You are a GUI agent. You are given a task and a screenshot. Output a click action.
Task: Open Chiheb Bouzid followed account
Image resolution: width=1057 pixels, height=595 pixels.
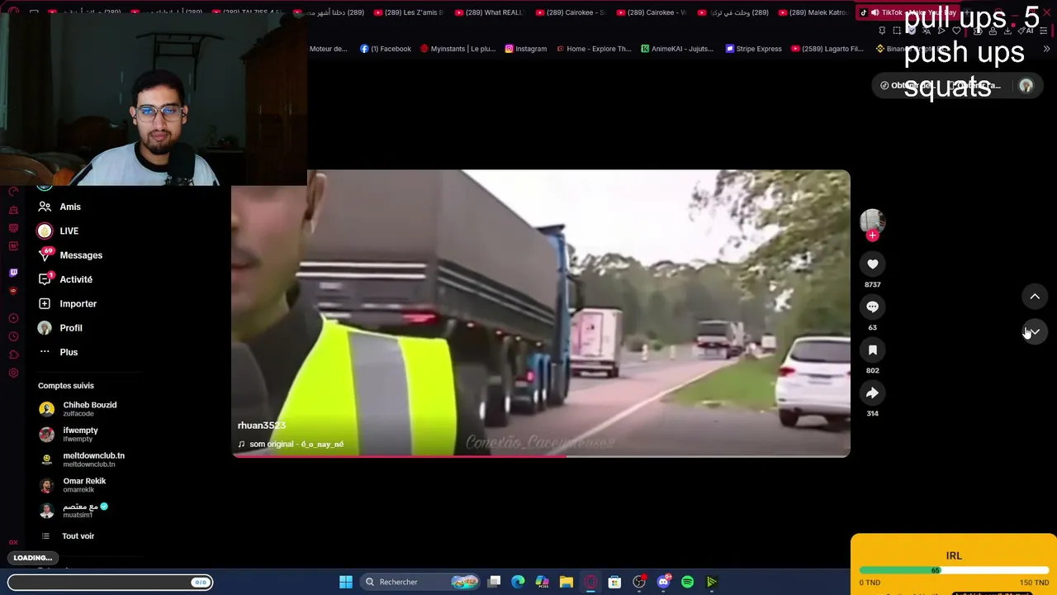coord(78,408)
